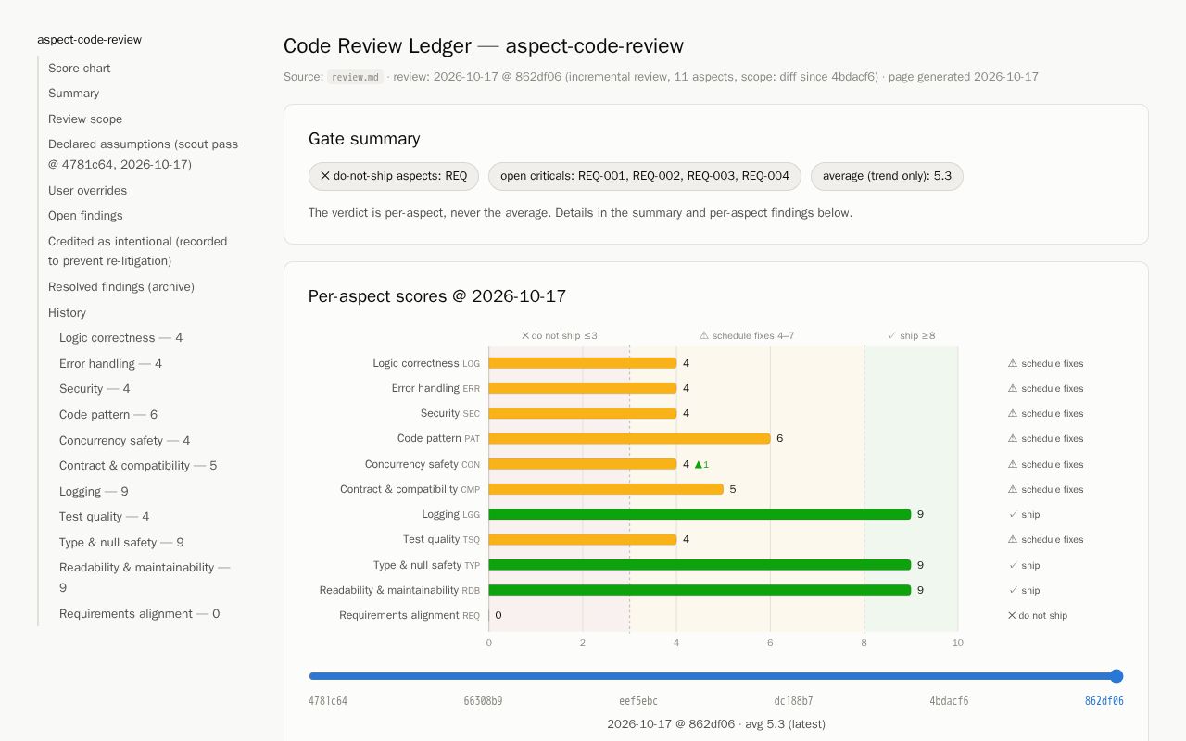Select Logic correctness — 4 sidebar entry
Screen dimensions: 1186x741
coord(120,338)
